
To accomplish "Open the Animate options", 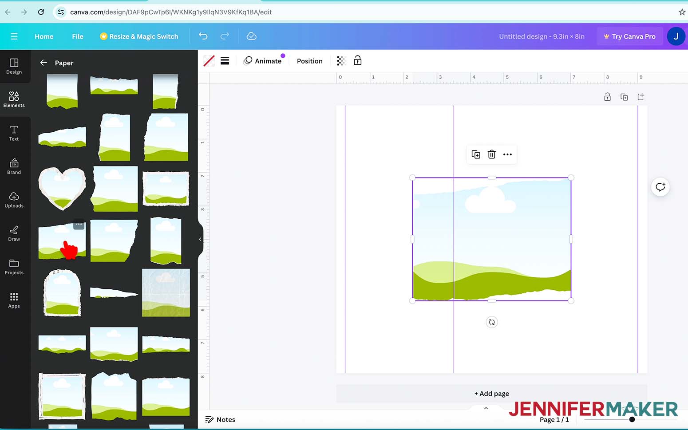I will (x=263, y=61).
